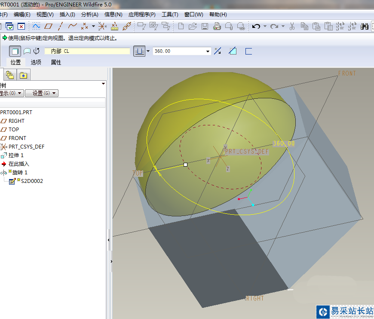The width and height of the screenshot is (374, 319).
Task: Open the 选项 options tab
Action: click(x=36, y=62)
